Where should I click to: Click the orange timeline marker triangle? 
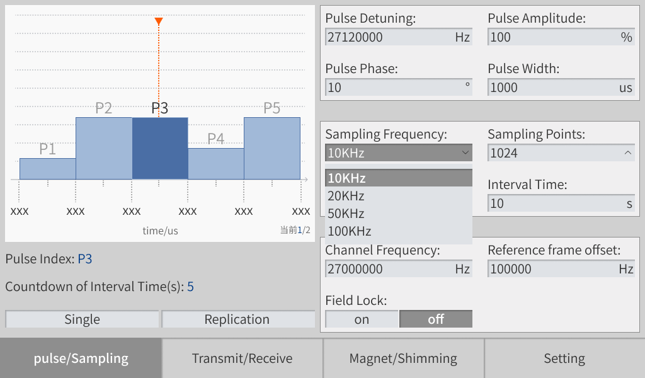(x=159, y=21)
